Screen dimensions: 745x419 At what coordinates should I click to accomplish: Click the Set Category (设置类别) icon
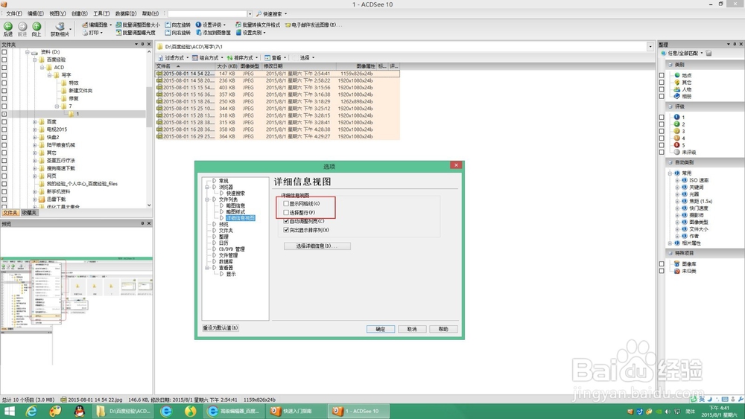[238, 33]
